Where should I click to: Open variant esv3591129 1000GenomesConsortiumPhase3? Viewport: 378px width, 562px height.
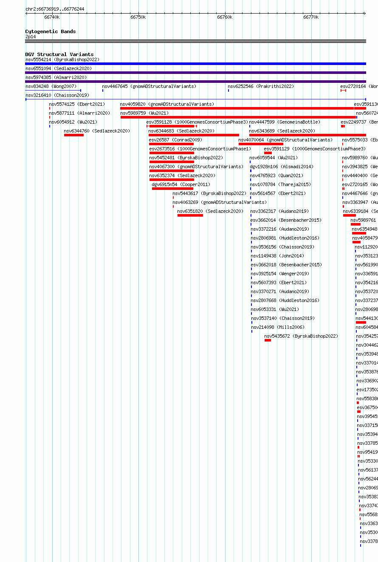pyautogui.click(x=315, y=149)
